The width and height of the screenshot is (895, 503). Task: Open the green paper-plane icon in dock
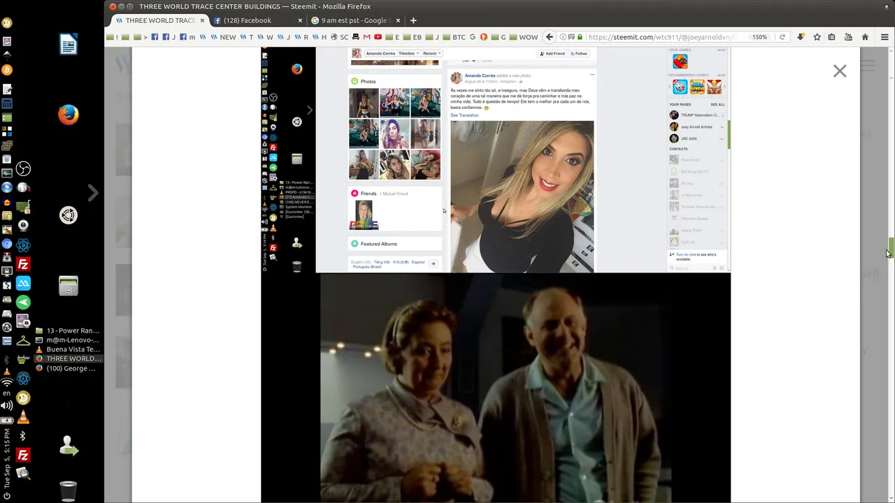pyautogui.click(x=23, y=302)
